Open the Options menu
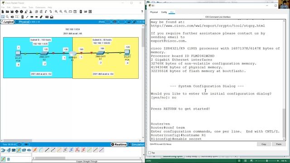This screenshot has height=163, width=290. pyautogui.click(x=16, y=7)
